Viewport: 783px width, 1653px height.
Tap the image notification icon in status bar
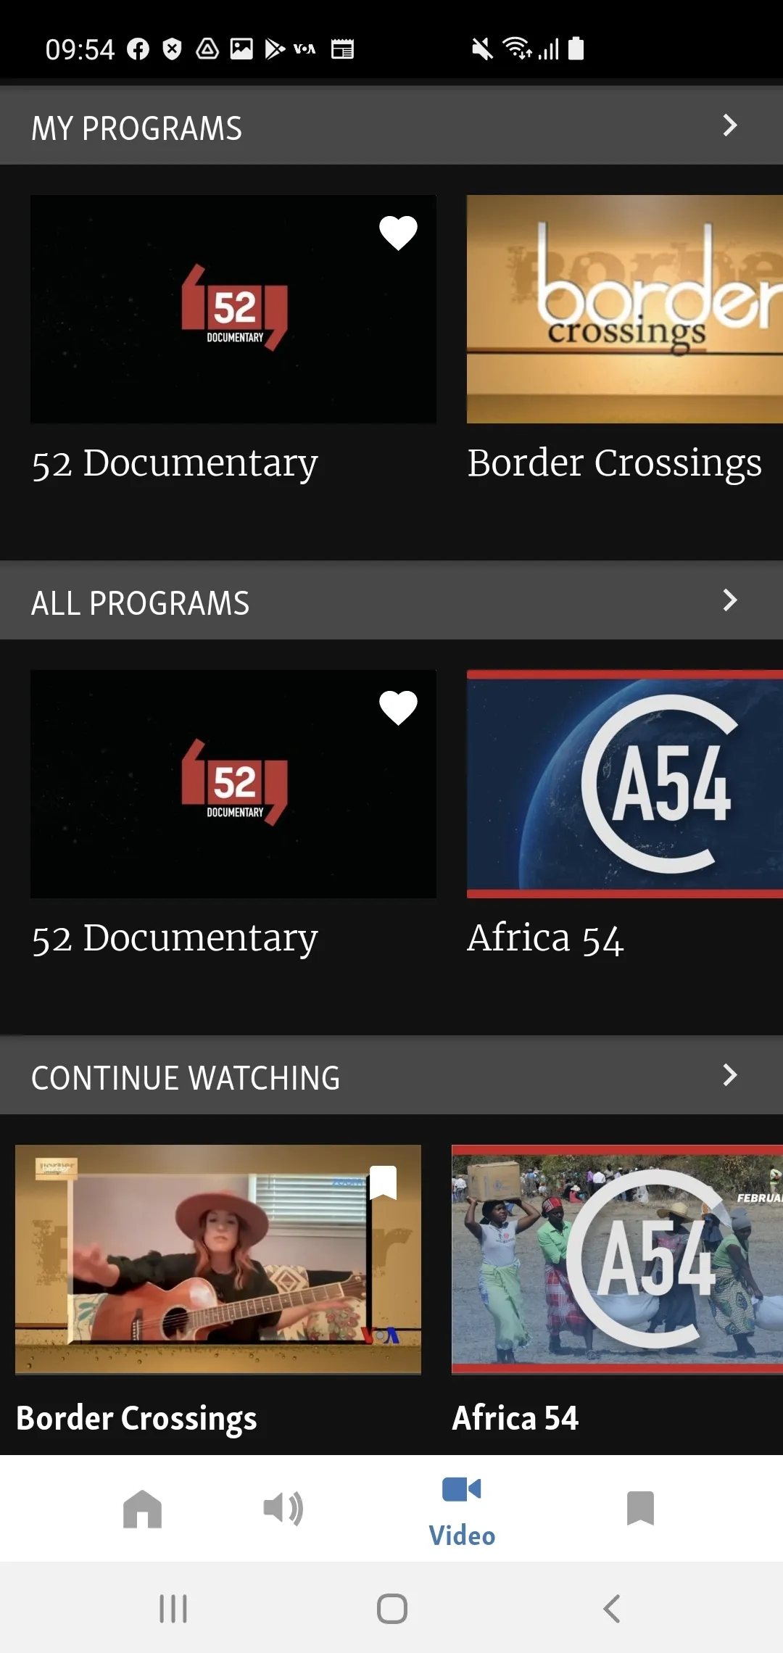tap(241, 49)
